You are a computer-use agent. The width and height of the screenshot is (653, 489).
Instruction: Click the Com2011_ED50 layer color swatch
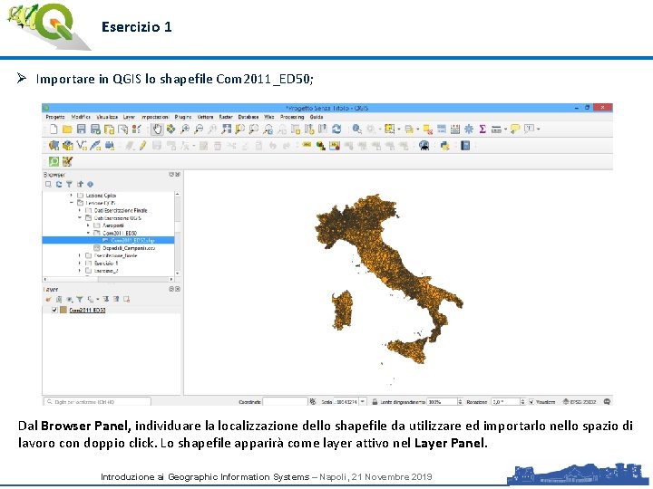[x=63, y=310]
